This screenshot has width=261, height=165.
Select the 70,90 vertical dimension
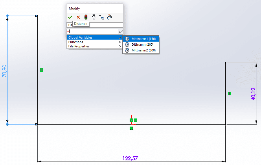4,71
